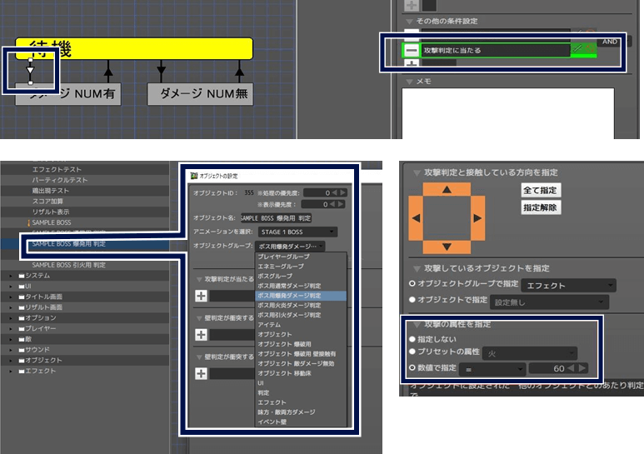The image size is (644, 454).
Task: Click the plus button under 攻撃判定が当たる section
Action: (201, 296)
